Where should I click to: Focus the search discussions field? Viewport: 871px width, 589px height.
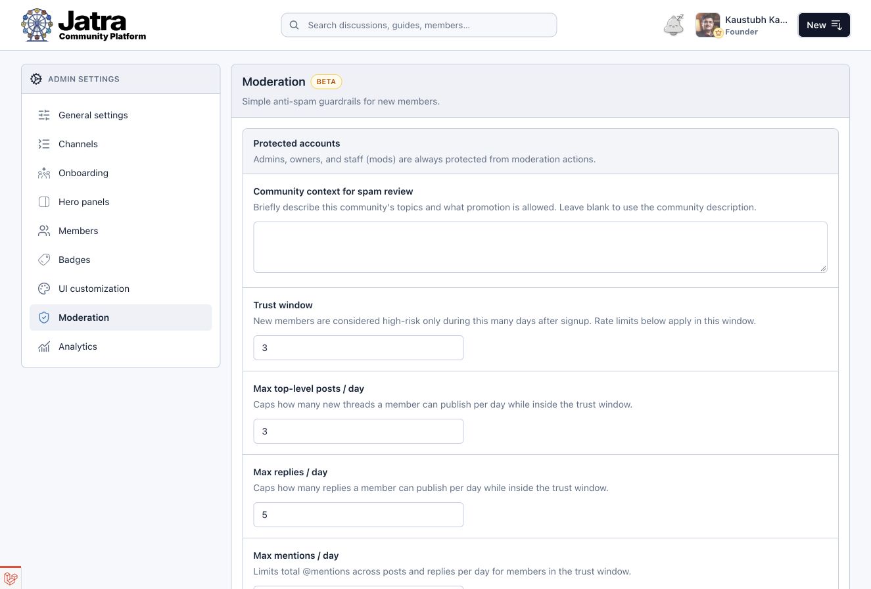(x=419, y=25)
